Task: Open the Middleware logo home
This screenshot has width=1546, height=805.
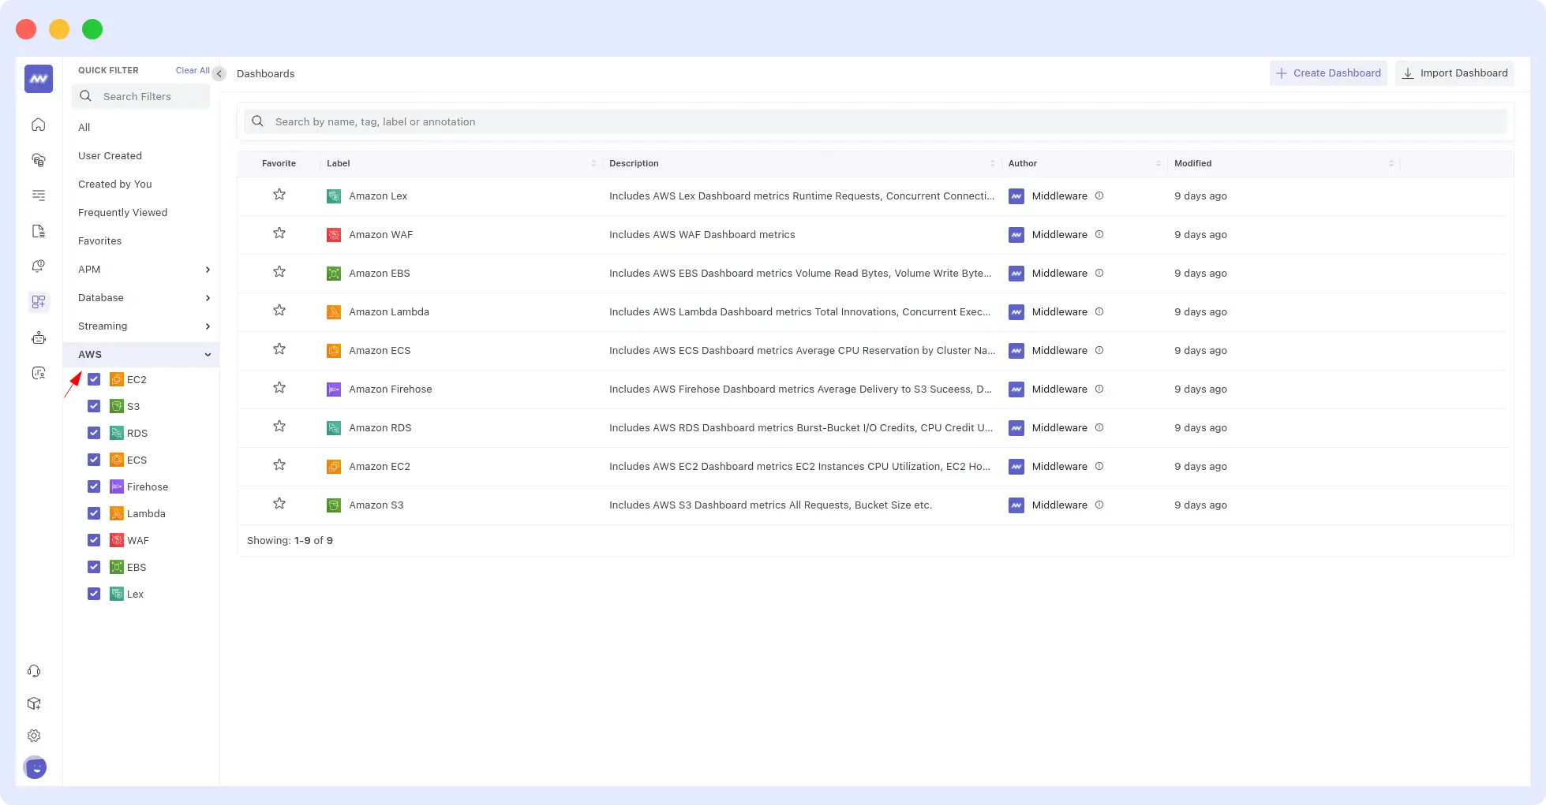Action: tap(39, 79)
